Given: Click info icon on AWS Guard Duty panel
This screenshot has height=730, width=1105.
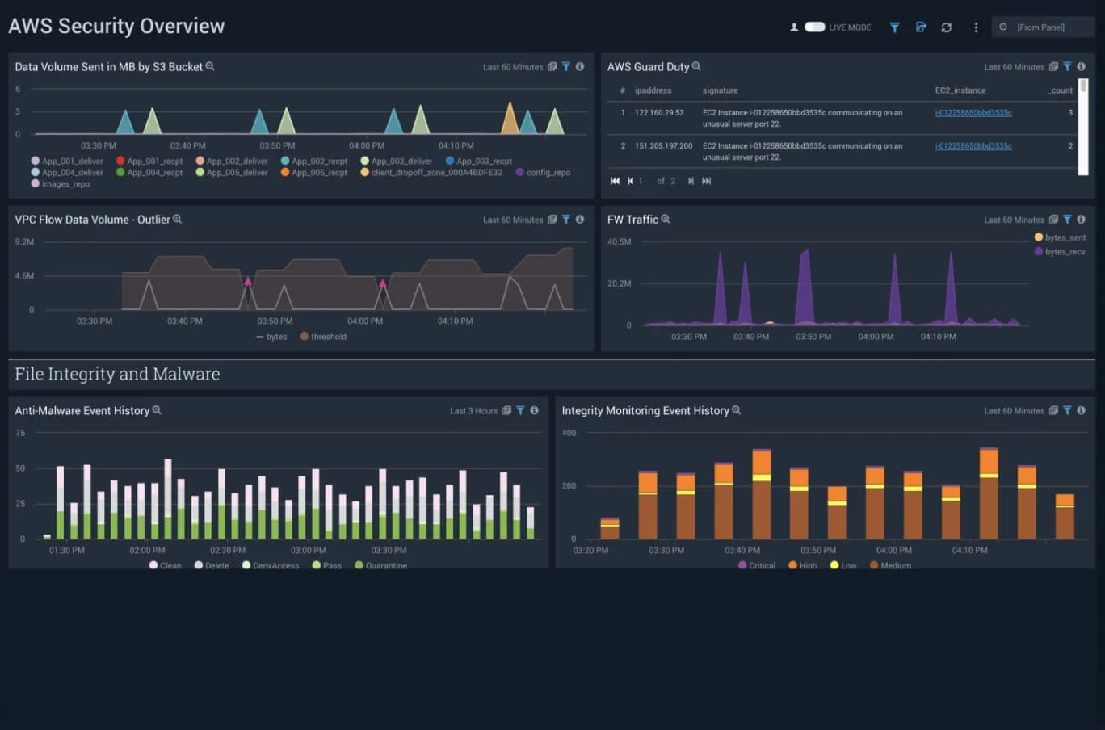Looking at the screenshot, I should 1081,67.
